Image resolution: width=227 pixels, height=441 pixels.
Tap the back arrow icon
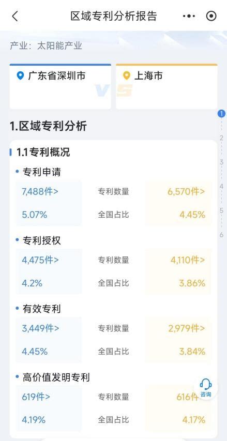pyautogui.click(x=15, y=16)
